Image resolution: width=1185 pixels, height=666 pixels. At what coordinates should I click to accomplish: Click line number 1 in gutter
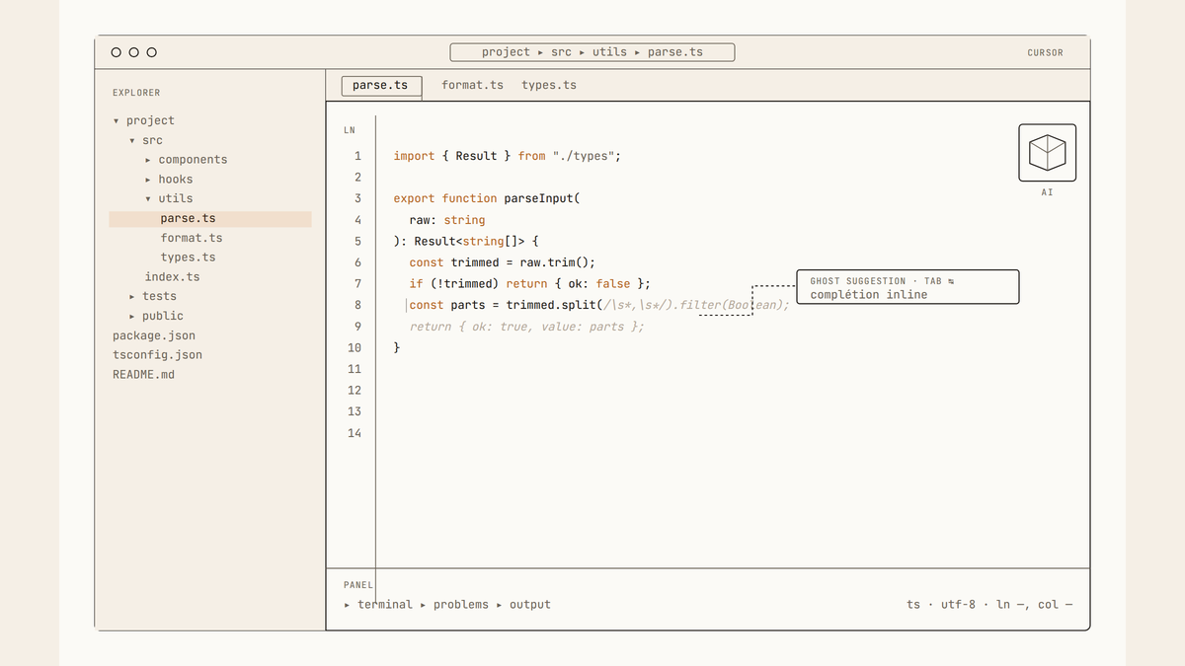tap(357, 156)
